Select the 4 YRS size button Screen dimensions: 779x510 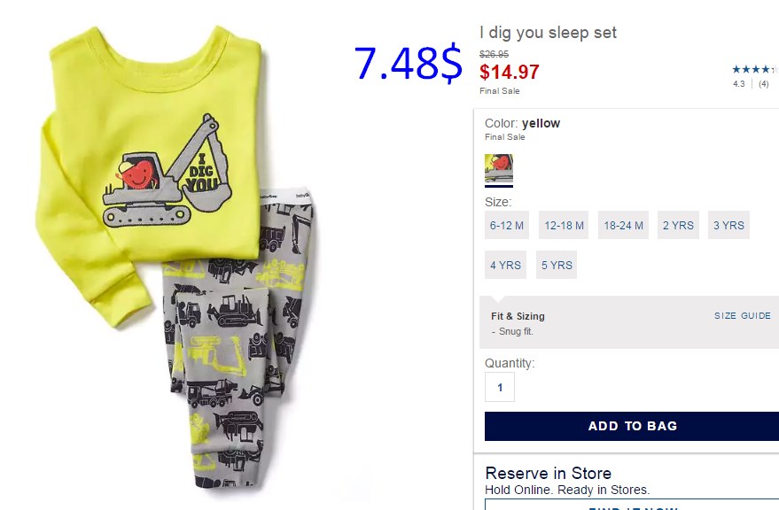pyautogui.click(x=505, y=265)
